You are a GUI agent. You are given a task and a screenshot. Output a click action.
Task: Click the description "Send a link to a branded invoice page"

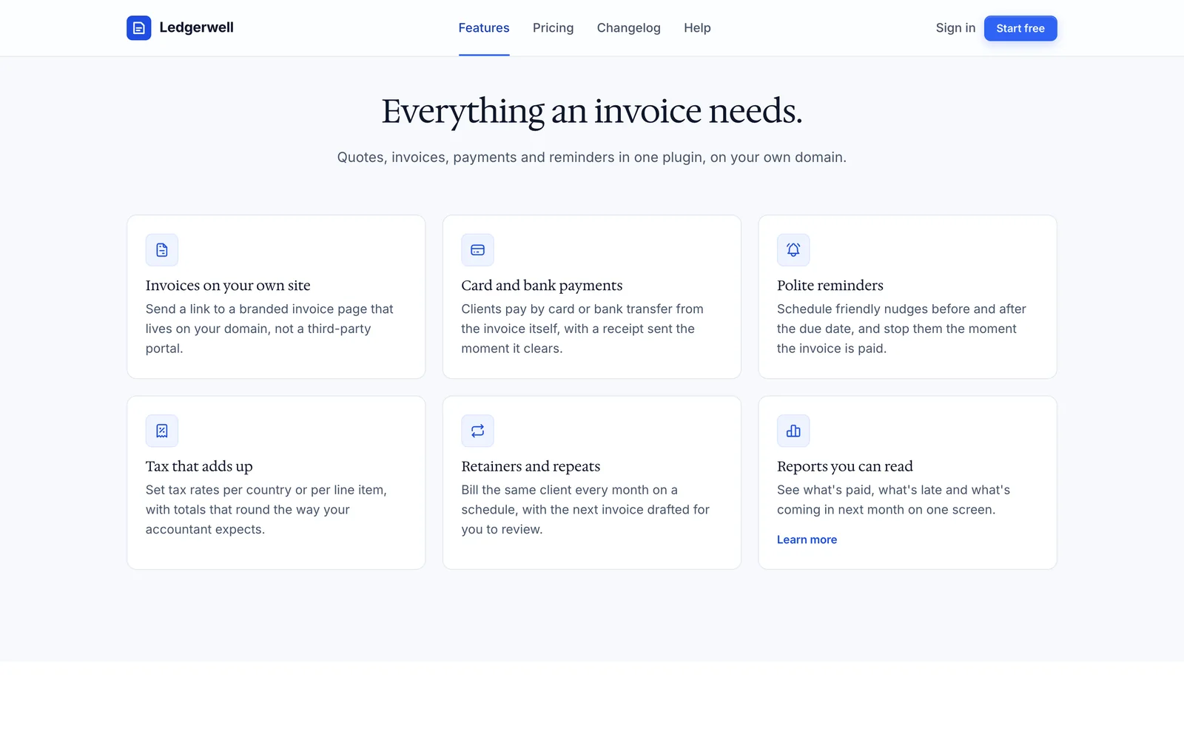(270, 329)
